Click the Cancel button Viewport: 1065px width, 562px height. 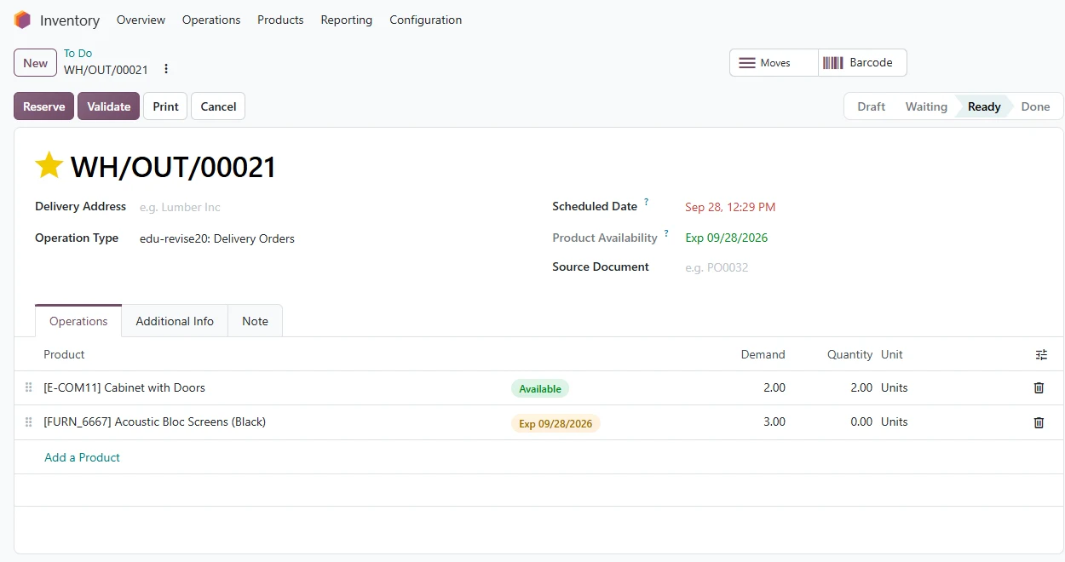pos(218,106)
